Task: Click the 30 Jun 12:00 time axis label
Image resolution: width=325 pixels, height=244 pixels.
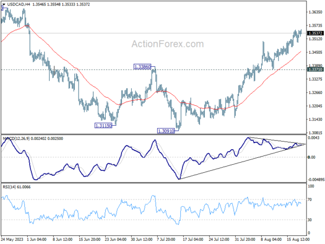Action: (x=141, y=239)
